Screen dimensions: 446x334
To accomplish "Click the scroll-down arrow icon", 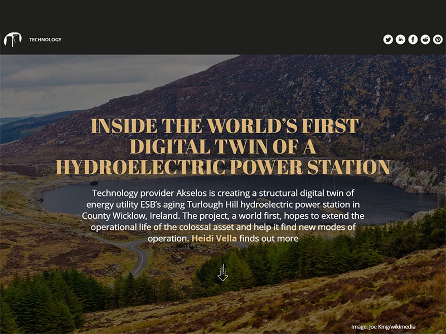I will coord(222,273).
